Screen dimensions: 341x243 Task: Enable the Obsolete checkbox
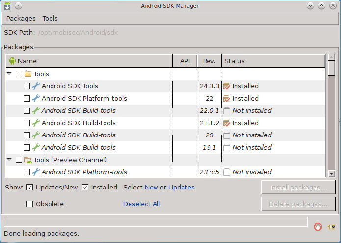(x=30, y=204)
